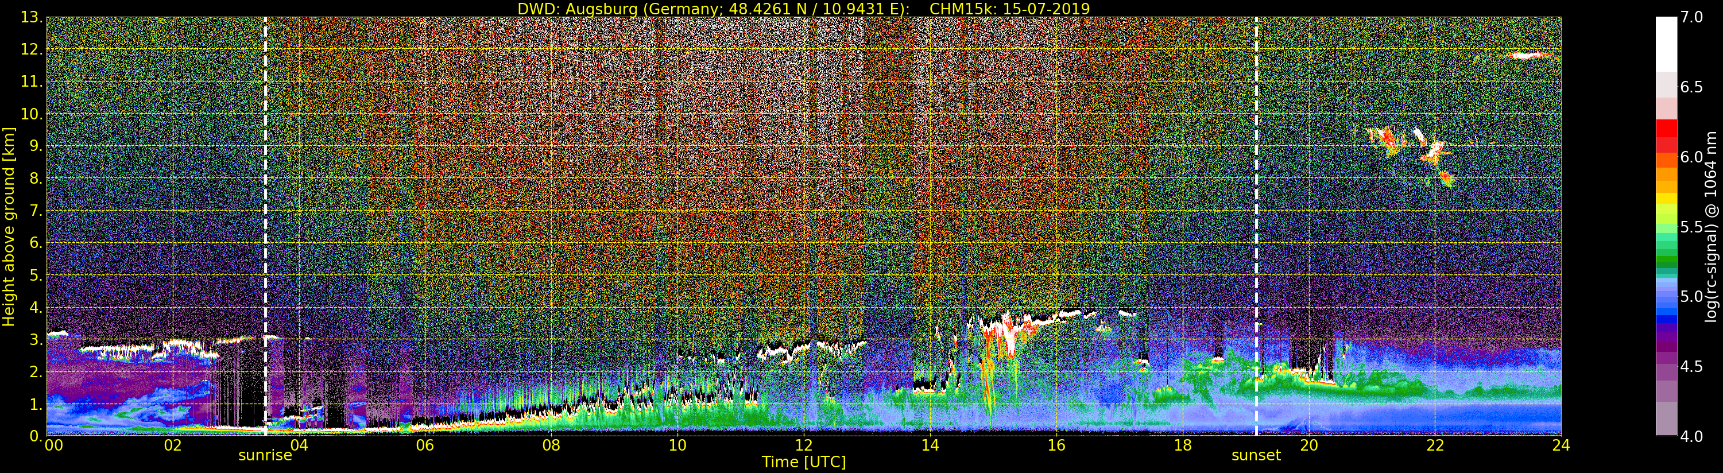
Task: Click the "02" time axis tick label
Action: 173,445
